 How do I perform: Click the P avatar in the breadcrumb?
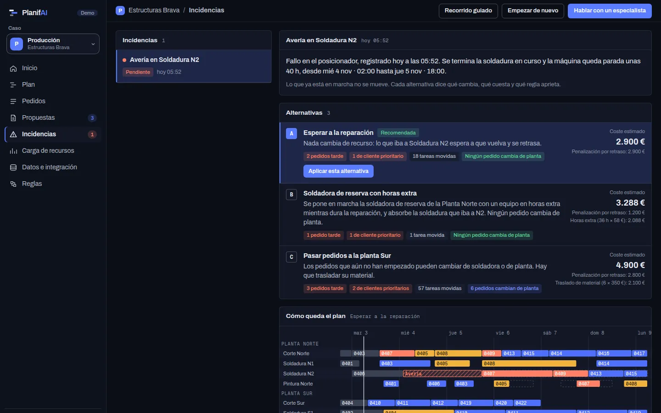pyautogui.click(x=120, y=10)
